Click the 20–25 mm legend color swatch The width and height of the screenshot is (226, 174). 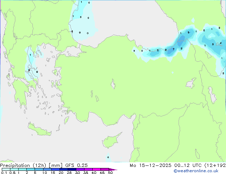[63, 169]
